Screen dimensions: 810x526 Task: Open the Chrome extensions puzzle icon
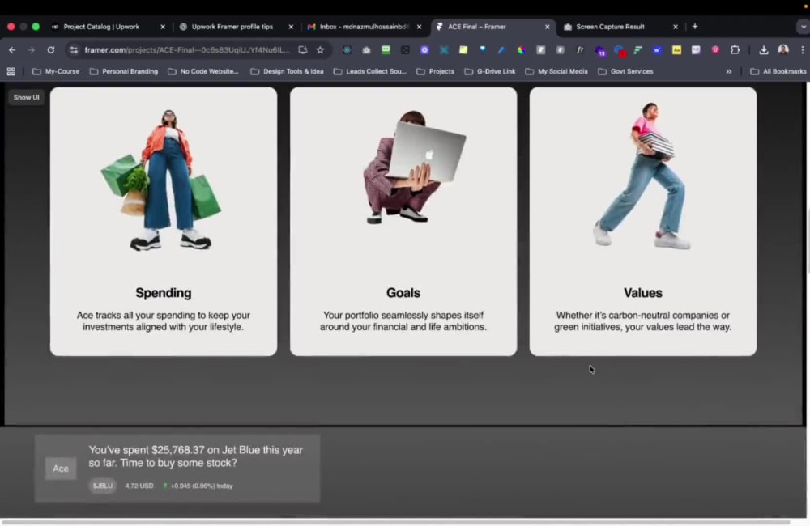(x=735, y=50)
